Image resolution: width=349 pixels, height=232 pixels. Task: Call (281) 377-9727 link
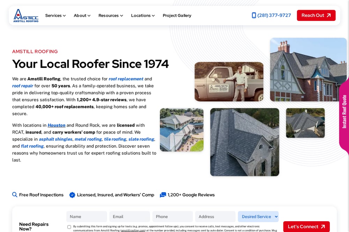(271, 15)
